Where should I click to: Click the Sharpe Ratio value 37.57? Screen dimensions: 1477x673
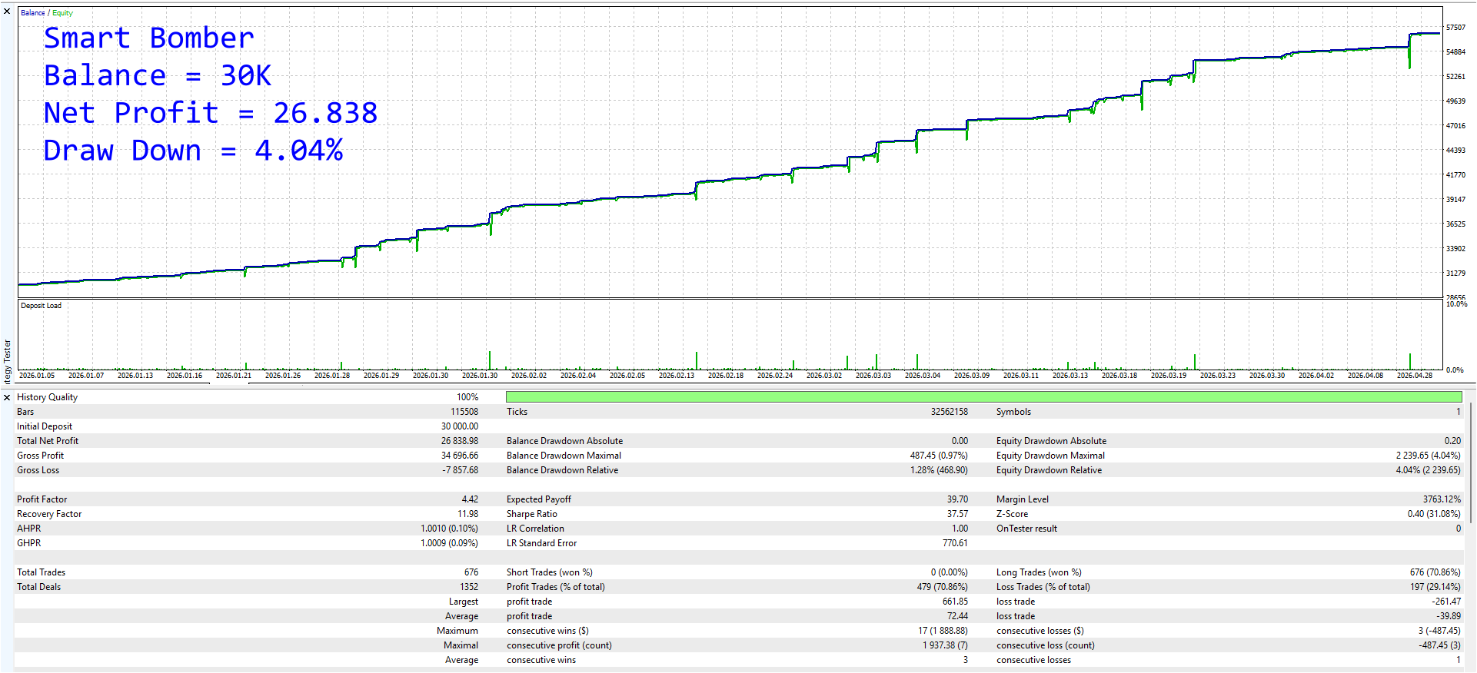pos(957,514)
